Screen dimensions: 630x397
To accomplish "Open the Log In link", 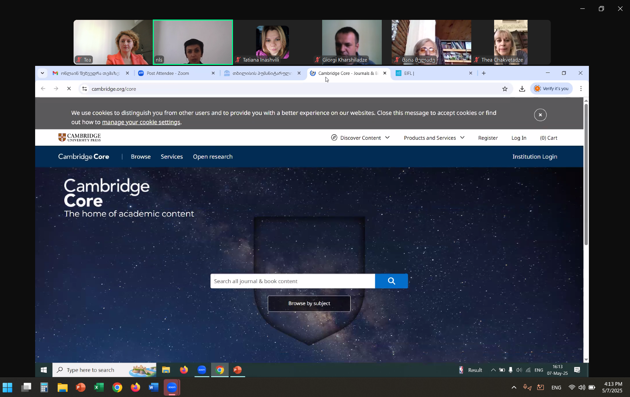I will point(519,138).
